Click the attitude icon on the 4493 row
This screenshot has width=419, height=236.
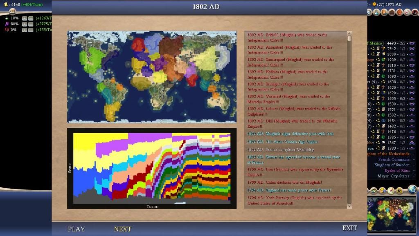point(412,43)
